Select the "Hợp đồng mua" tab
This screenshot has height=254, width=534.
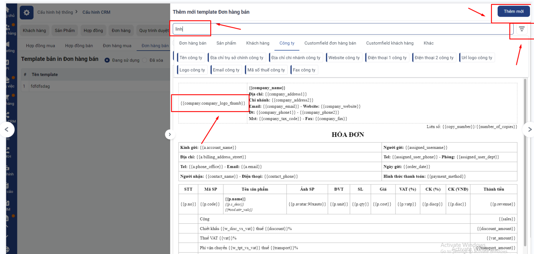[40, 46]
